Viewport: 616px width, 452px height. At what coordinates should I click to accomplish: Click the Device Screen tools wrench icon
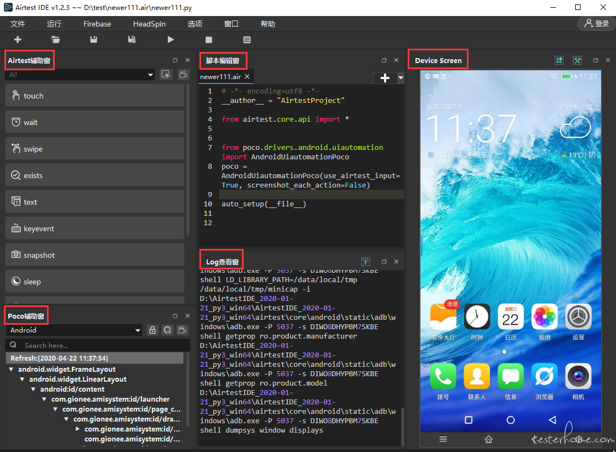tap(577, 60)
